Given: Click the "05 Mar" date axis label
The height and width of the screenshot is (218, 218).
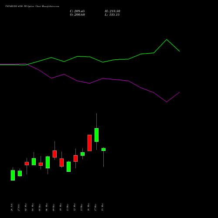Looking at the screenshot, I should click(40, 207).
